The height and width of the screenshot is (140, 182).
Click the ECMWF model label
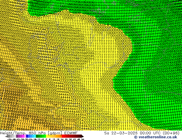tap(71, 133)
